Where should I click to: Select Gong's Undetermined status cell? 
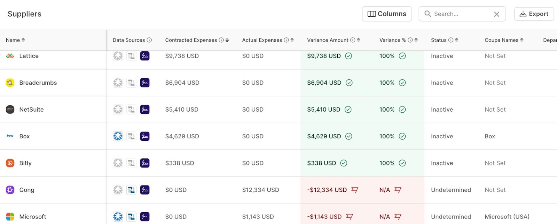(x=451, y=190)
